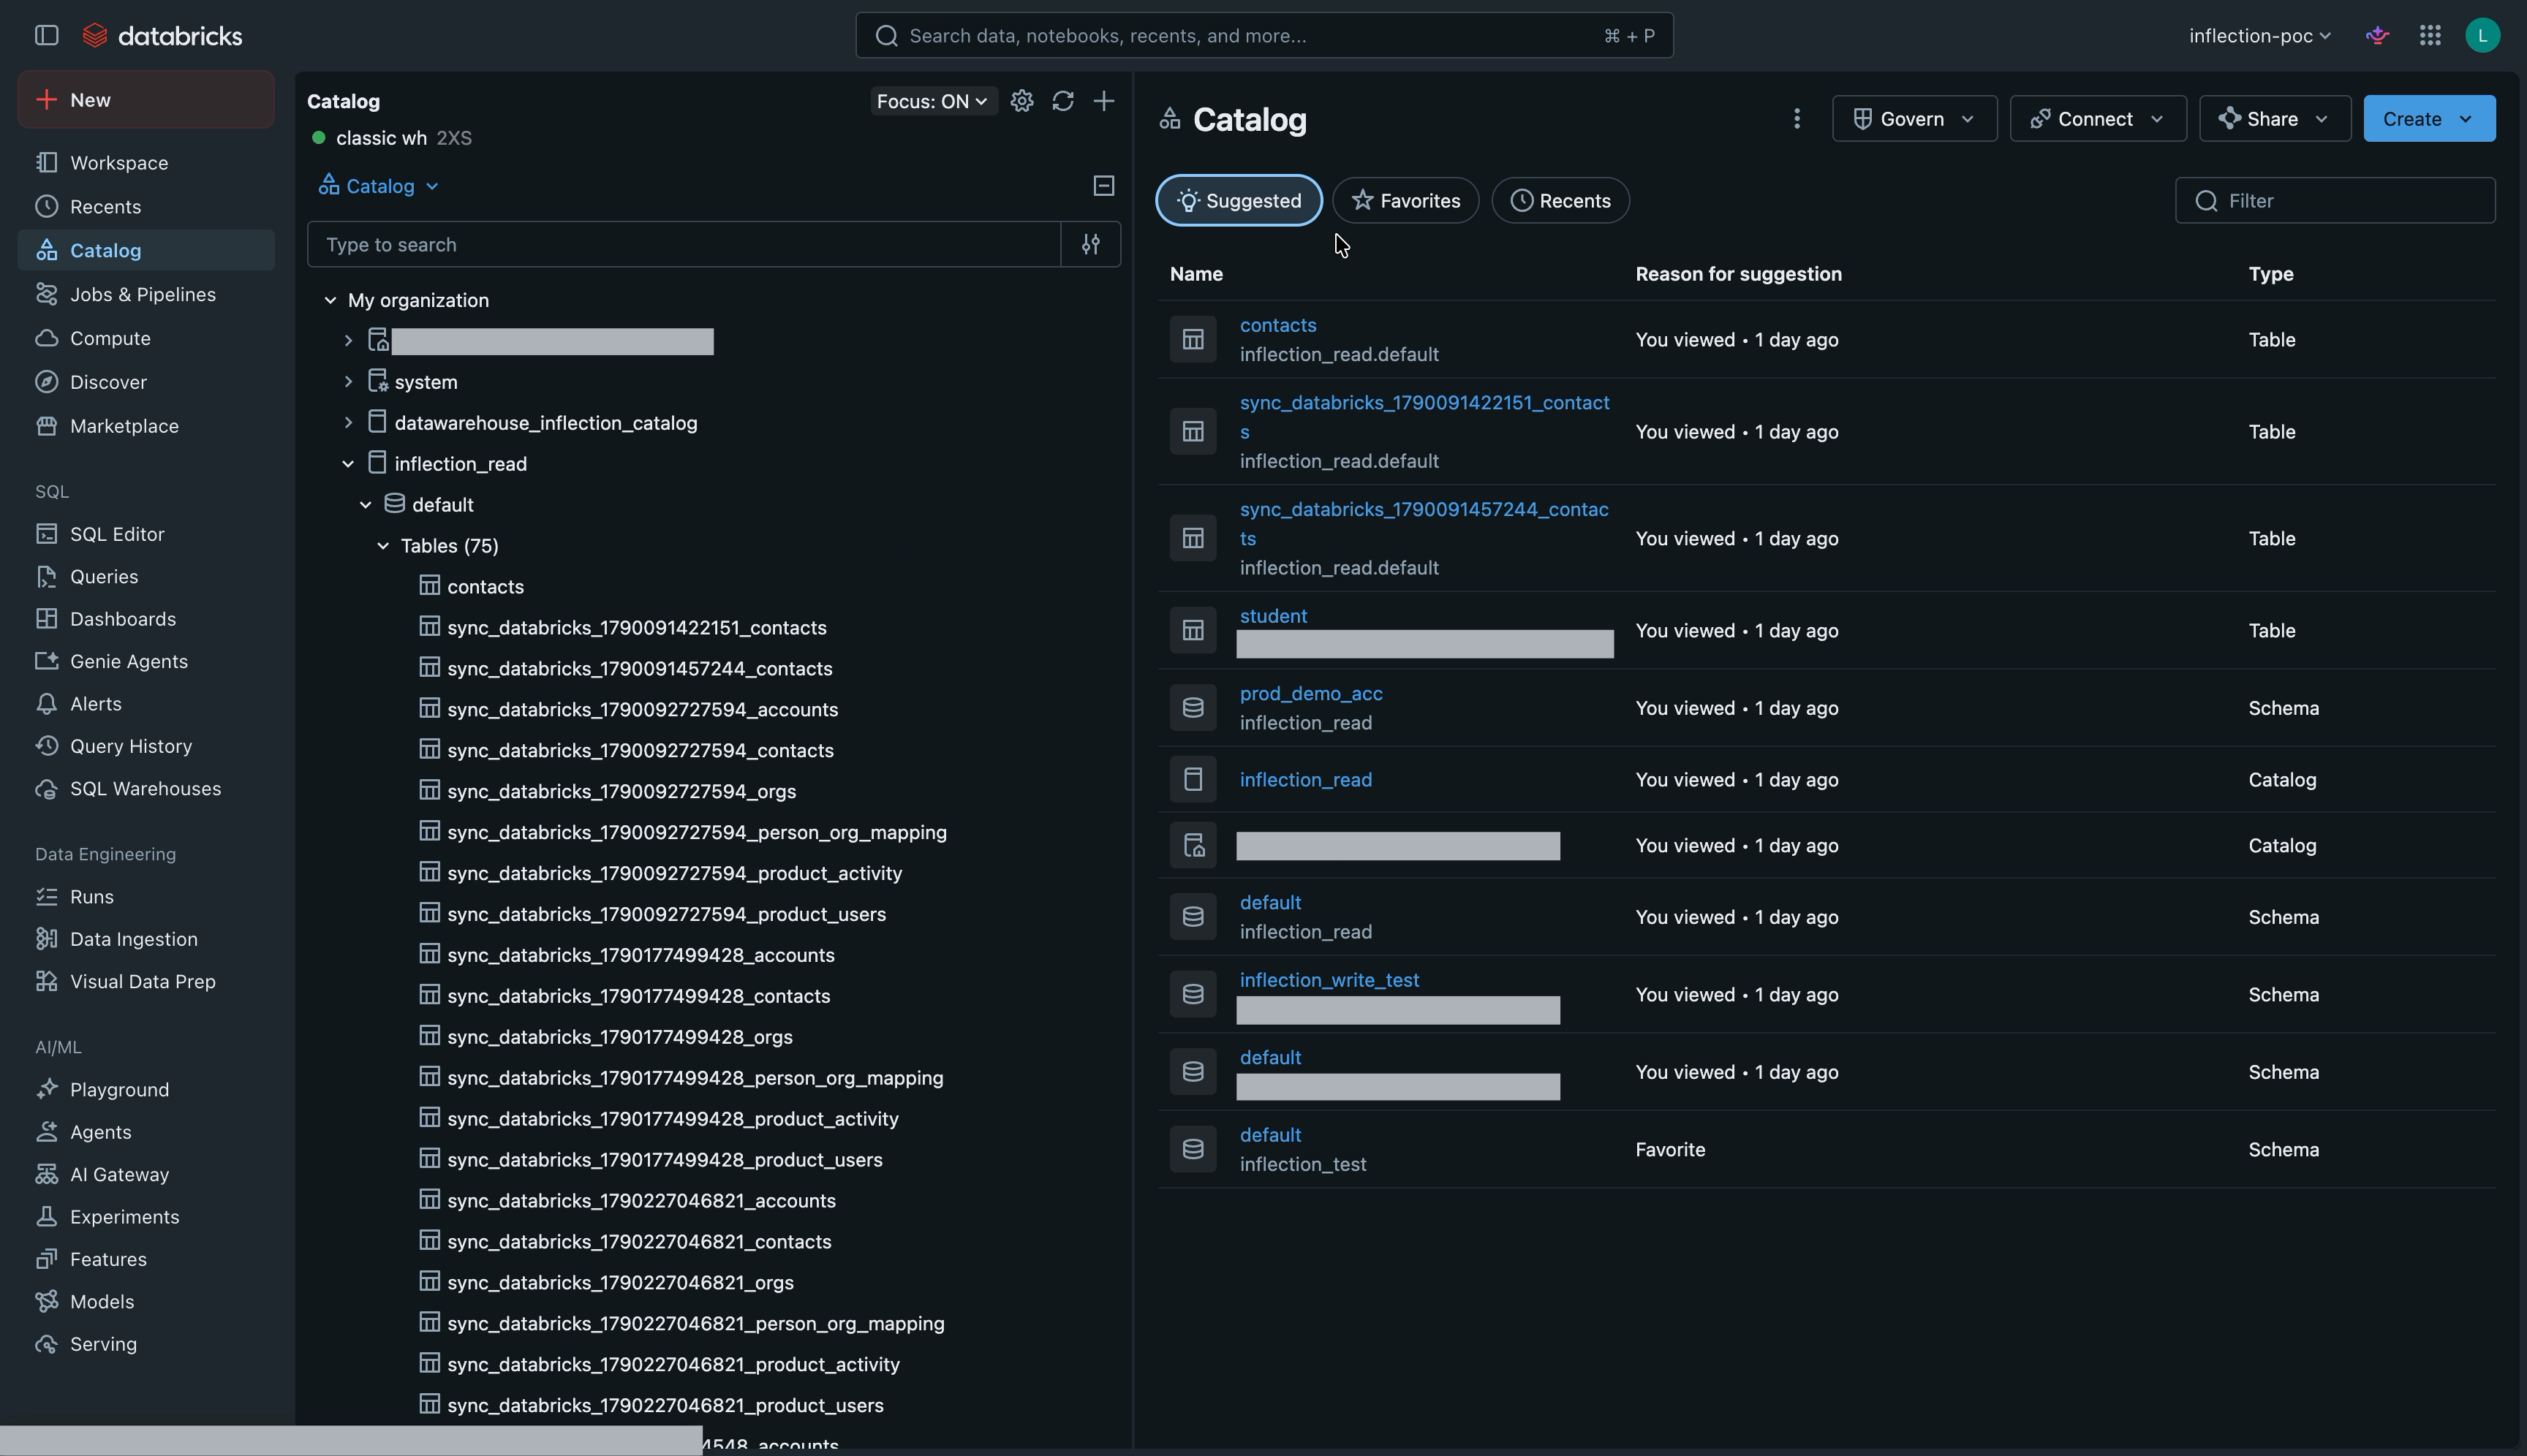2527x1456 pixels.
Task: Open Data Ingestion page
Action: point(133,938)
